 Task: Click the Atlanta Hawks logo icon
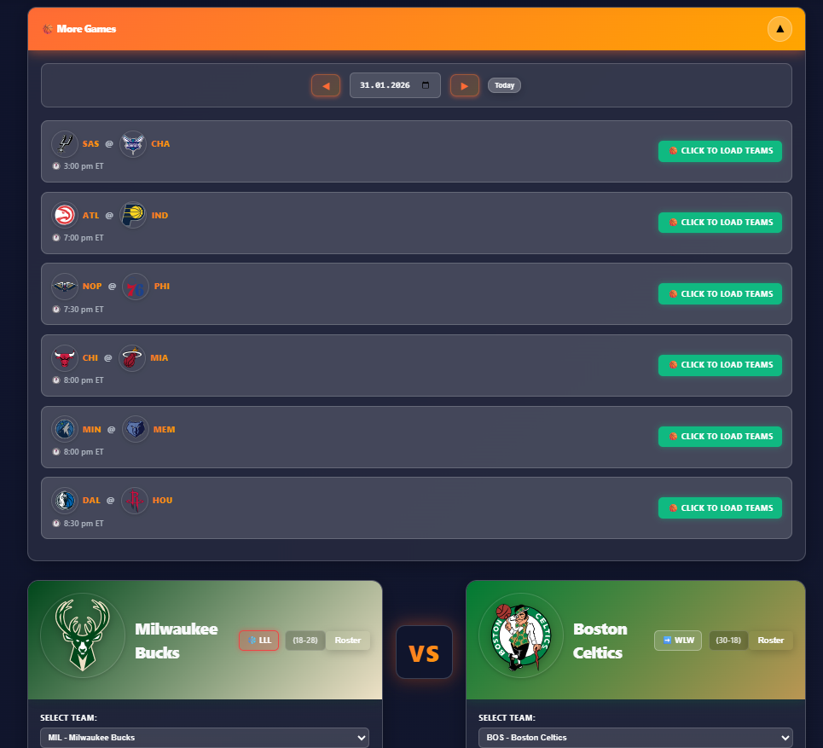click(x=65, y=215)
